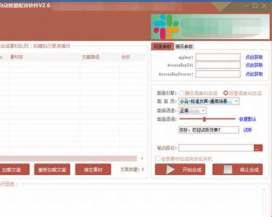272x217 pixels.
Task: Switch to the 阿里参数 tab
Action: tap(163, 46)
